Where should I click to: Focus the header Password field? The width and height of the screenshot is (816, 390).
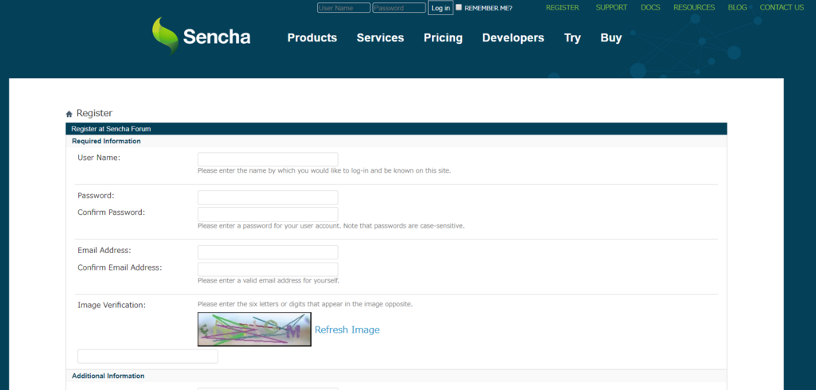[399, 8]
